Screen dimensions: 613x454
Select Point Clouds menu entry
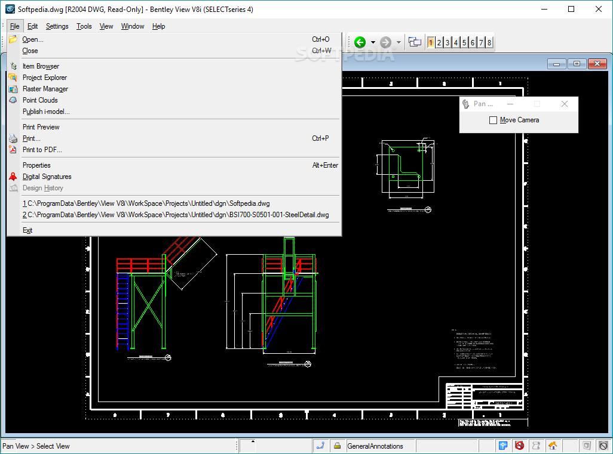click(x=174, y=100)
